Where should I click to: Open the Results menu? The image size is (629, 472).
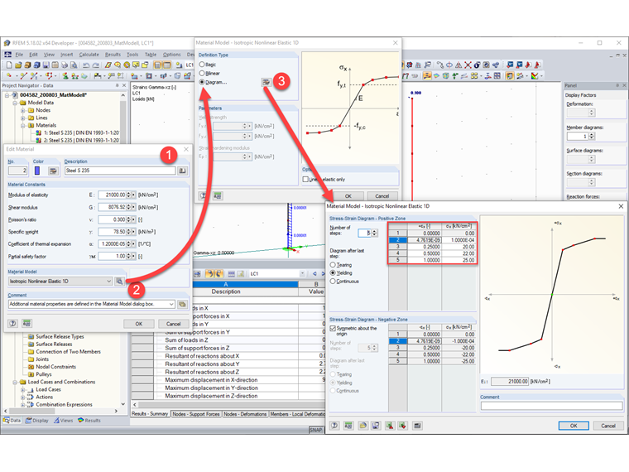(113, 55)
